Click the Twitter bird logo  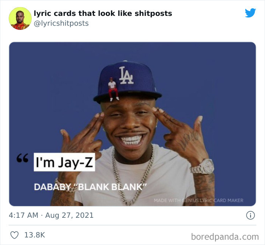pyautogui.click(x=250, y=13)
